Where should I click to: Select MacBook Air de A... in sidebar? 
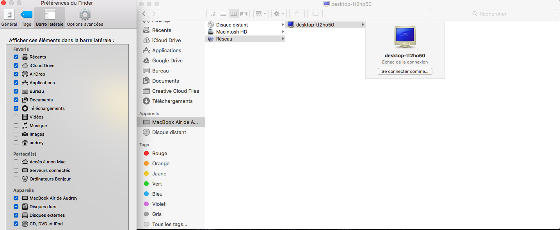click(x=171, y=122)
